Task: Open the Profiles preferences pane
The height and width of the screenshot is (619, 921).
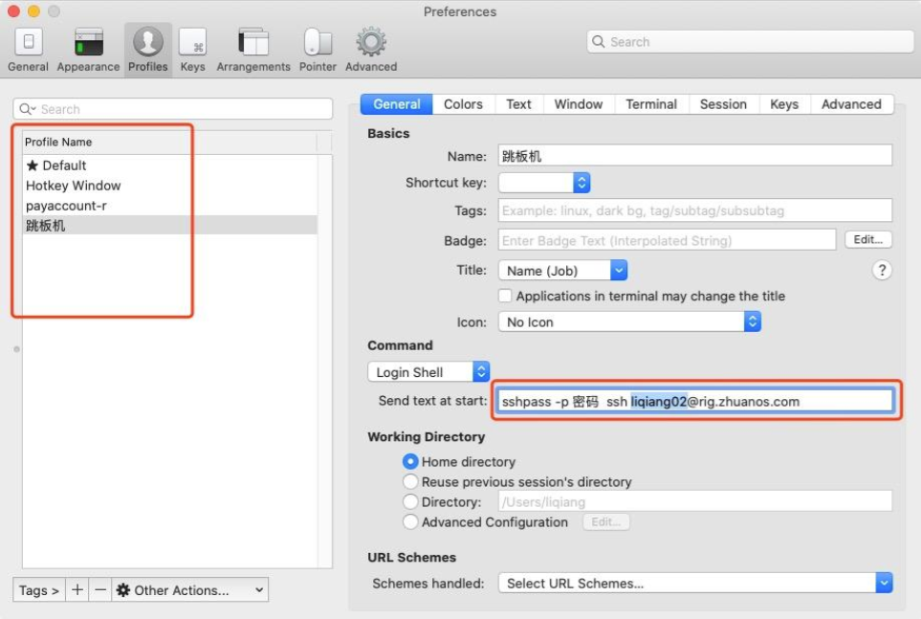Action: click(148, 50)
